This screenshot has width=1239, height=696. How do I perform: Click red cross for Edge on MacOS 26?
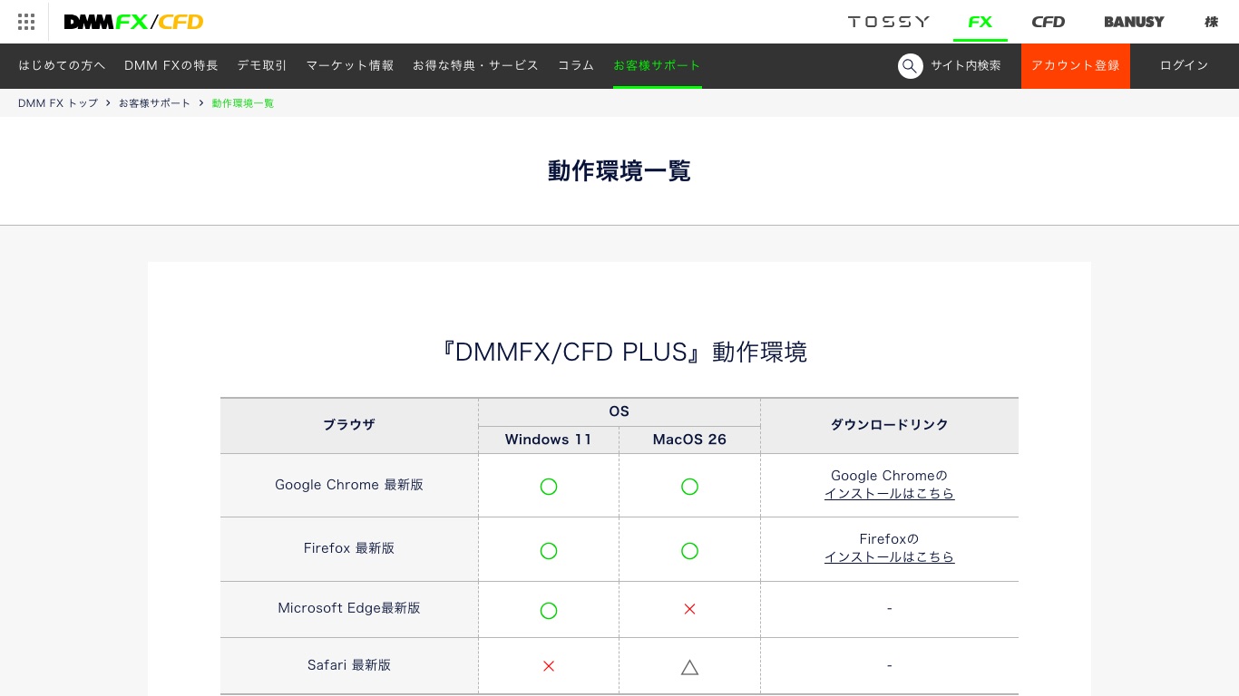(689, 609)
